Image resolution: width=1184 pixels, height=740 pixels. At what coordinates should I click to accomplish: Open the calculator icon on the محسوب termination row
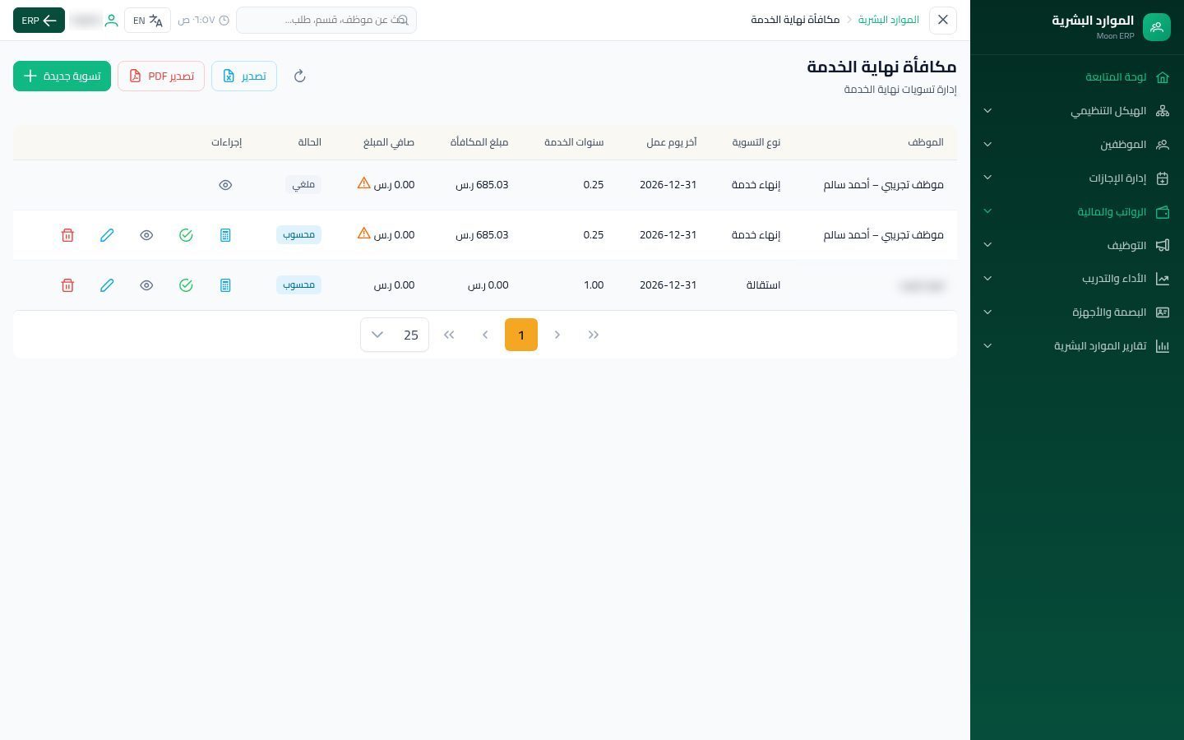[225, 235]
